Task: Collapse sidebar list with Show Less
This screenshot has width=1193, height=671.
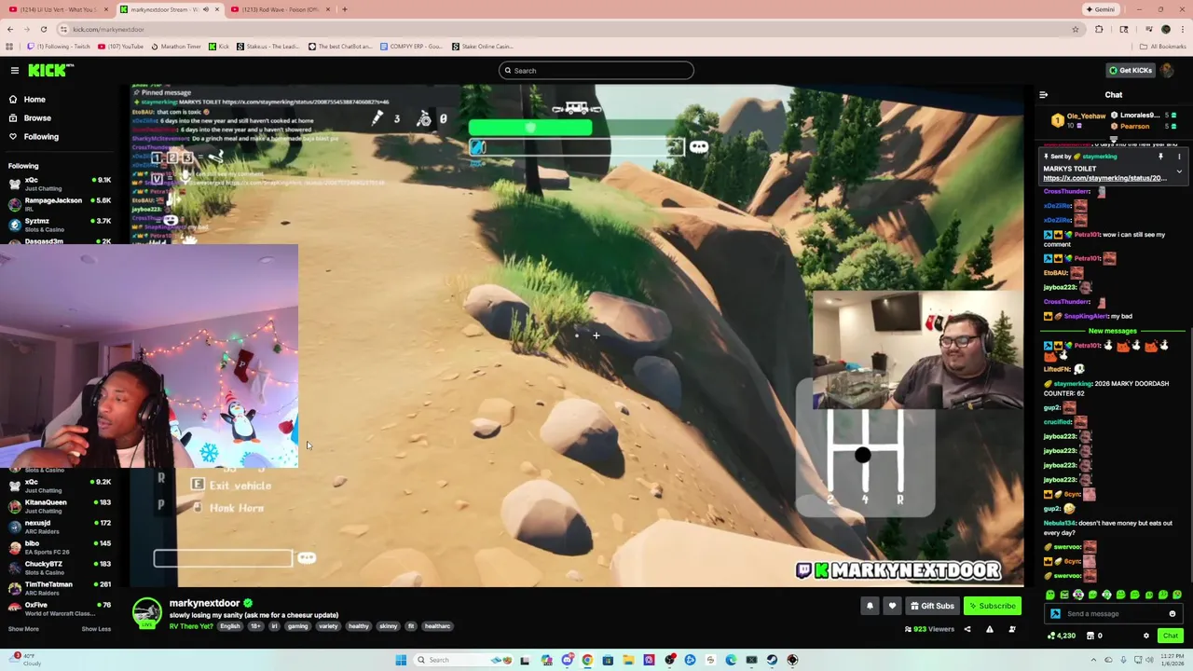Action: click(96, 629)
